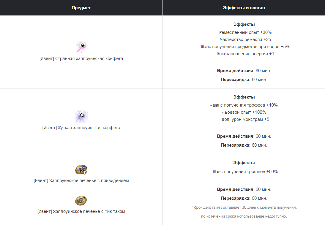Image resolution: width=325 pixels, height=225 pixels.
Task: Click the Tik-Tak Halloween cookie icon
Action: (81, 201)
